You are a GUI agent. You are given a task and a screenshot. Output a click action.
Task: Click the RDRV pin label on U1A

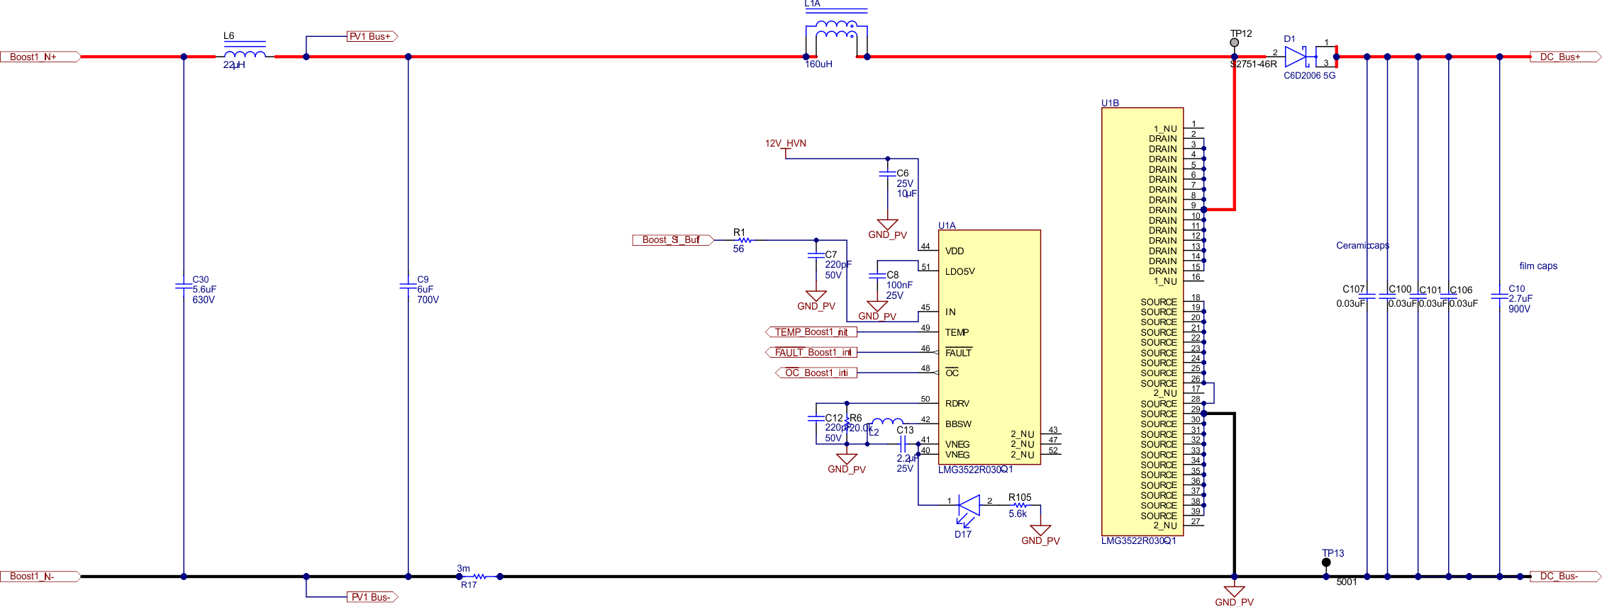click(x=957, y=404)
